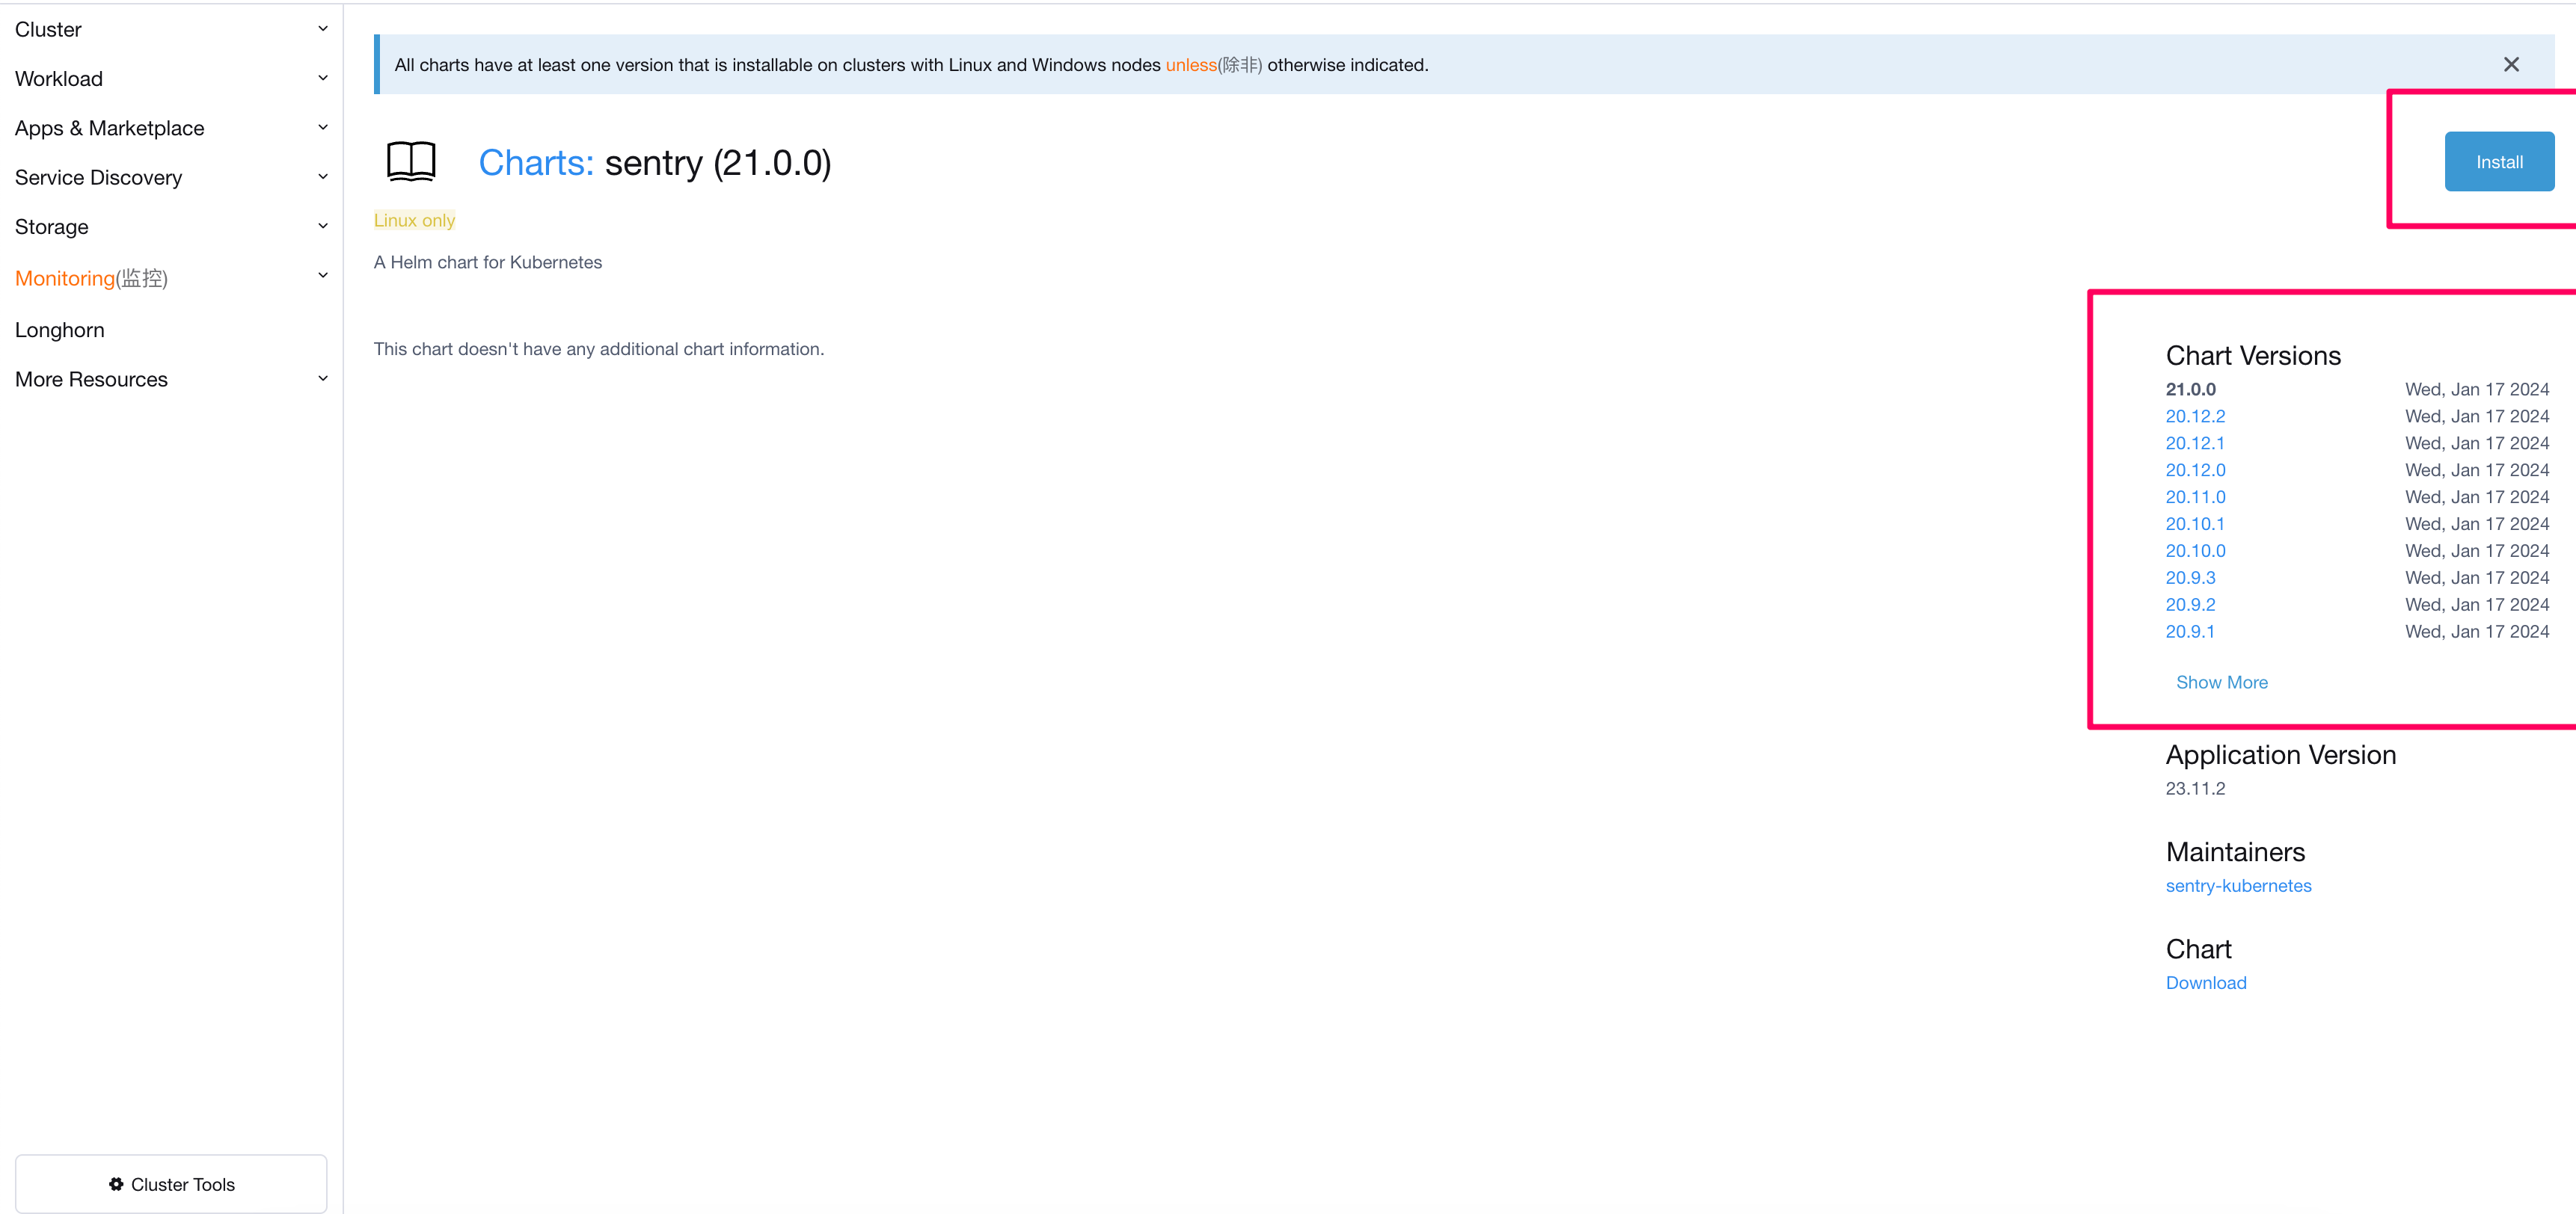Expand the Cluster menu chevron
Screen dimensions: 2576x1214
[x=323, y=29]
